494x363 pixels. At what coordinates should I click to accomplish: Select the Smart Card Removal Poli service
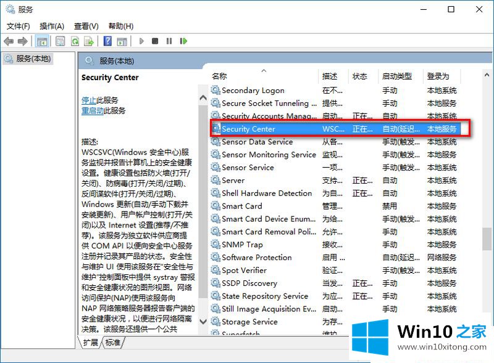[269, 232]
